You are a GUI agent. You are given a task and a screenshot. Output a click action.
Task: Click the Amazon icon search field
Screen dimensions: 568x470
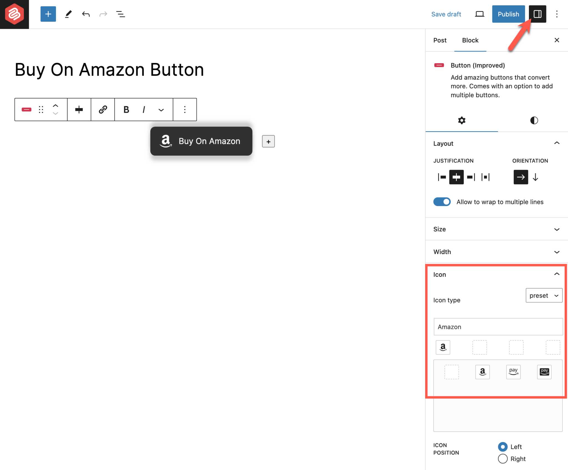click(497, 327)
